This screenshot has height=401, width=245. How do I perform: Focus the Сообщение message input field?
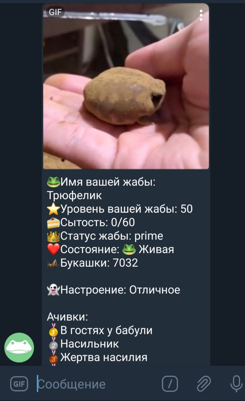(x=97, y=384)
